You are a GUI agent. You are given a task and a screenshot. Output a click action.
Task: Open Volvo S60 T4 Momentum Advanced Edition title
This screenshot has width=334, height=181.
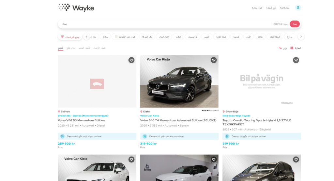[178, 120]
